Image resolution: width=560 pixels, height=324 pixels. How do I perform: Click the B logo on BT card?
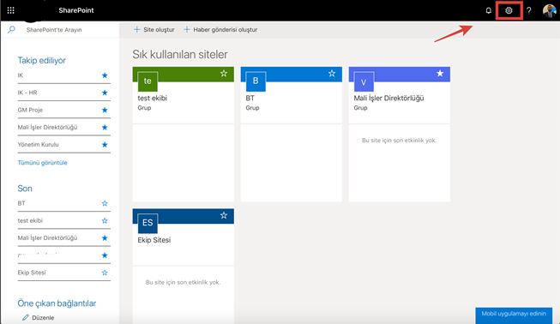pyautogui.click(x=256, y=81)
